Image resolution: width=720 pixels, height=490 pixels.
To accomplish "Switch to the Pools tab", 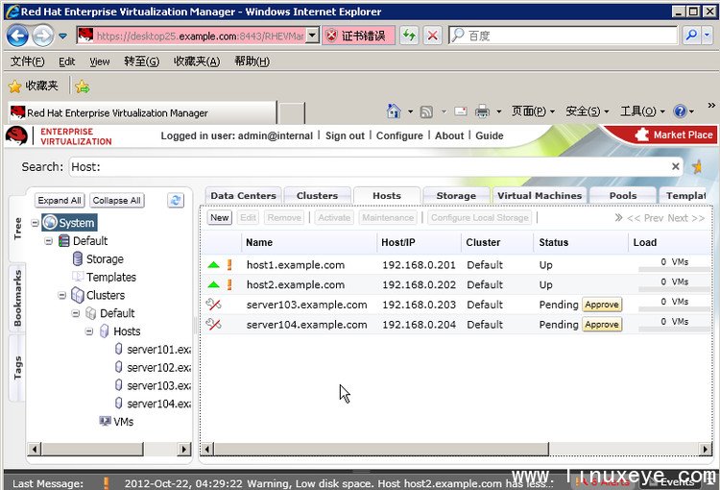I will [x=623, y=195].
